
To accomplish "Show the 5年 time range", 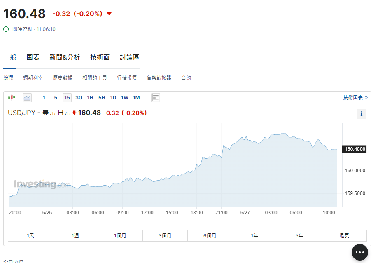I will (299, 236).
